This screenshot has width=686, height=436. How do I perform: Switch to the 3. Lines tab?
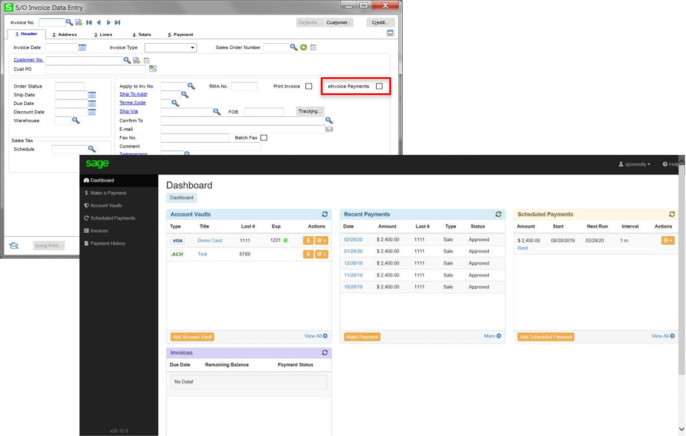coord(103,35)
